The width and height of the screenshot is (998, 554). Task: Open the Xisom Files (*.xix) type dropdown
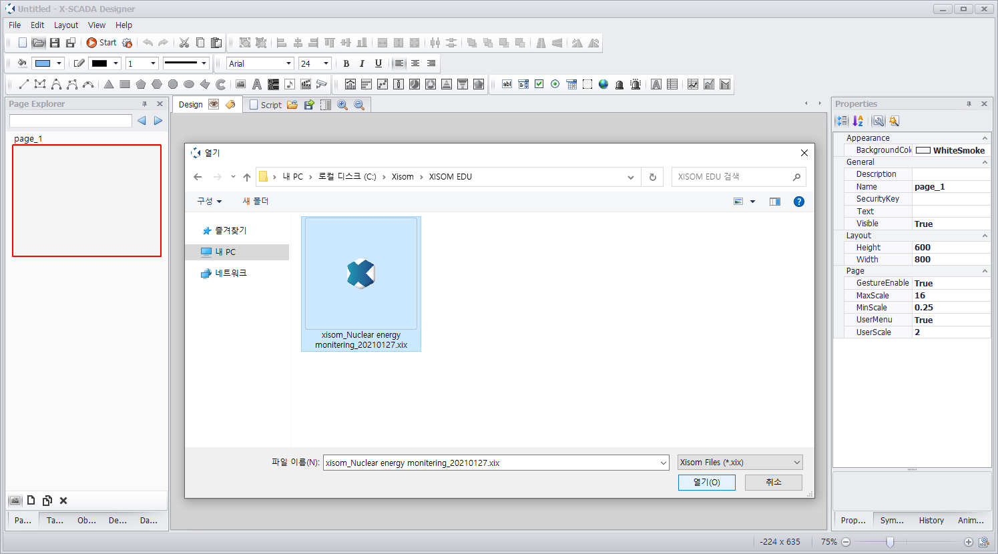tap(740, 462)
